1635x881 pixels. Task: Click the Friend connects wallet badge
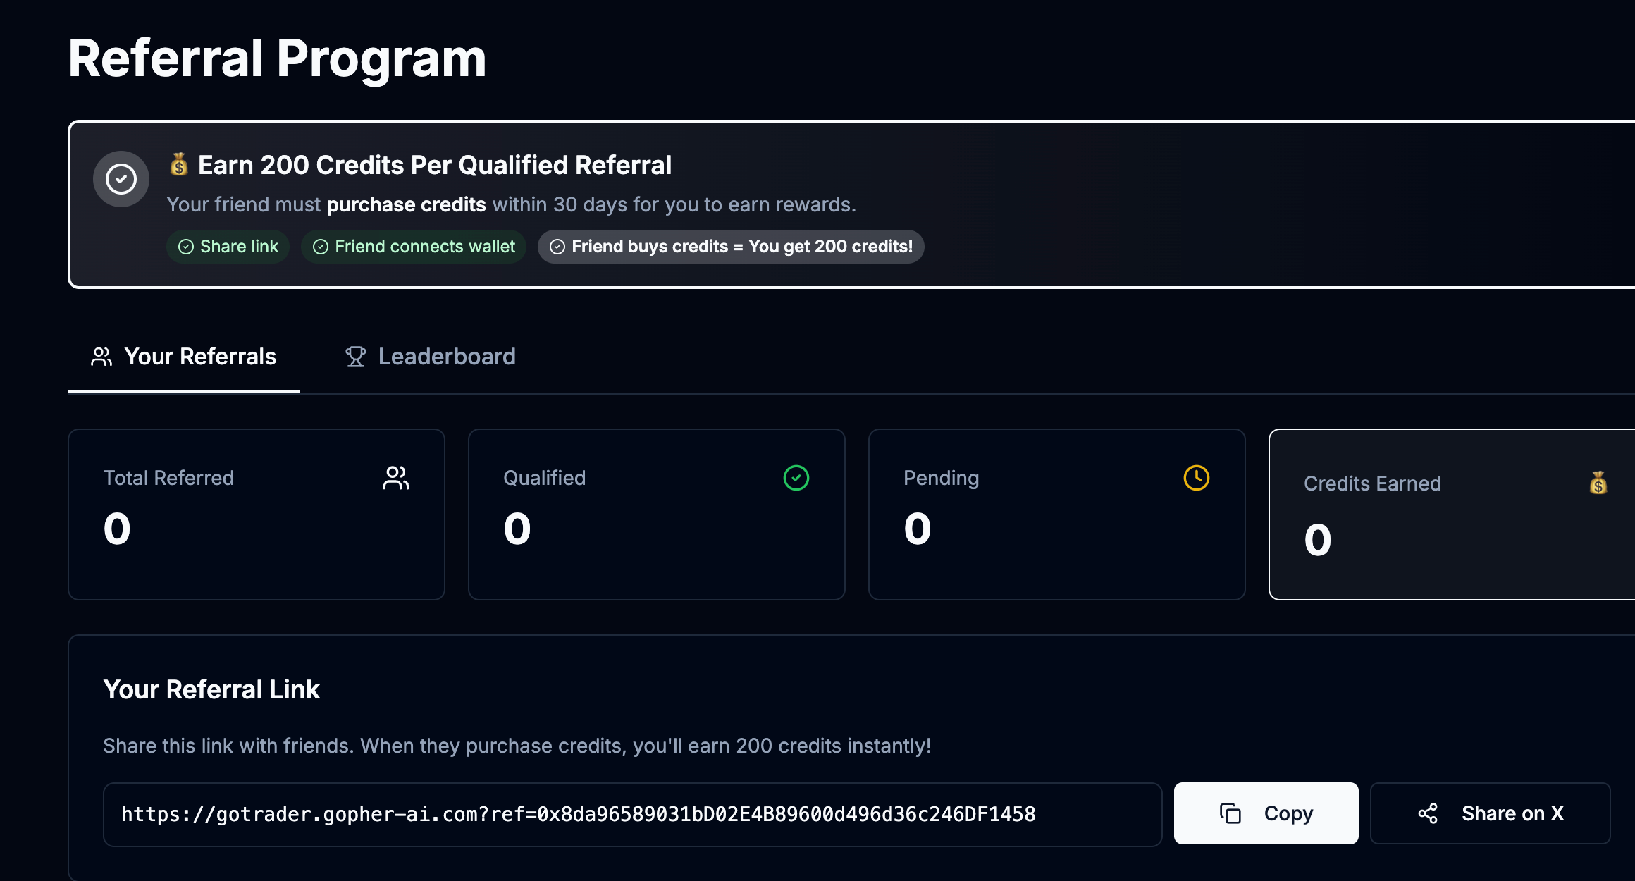click(414, 247)
